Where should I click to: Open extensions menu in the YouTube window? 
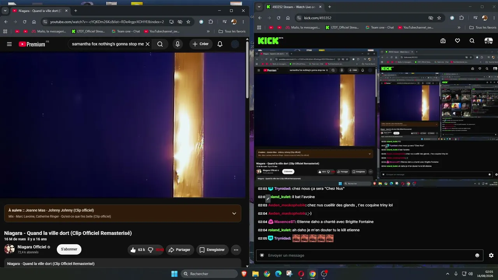211,22
